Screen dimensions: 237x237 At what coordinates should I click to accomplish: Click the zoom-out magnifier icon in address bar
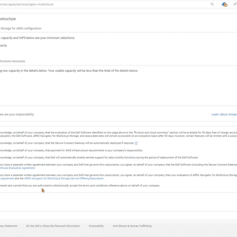[x=212, y=4]
